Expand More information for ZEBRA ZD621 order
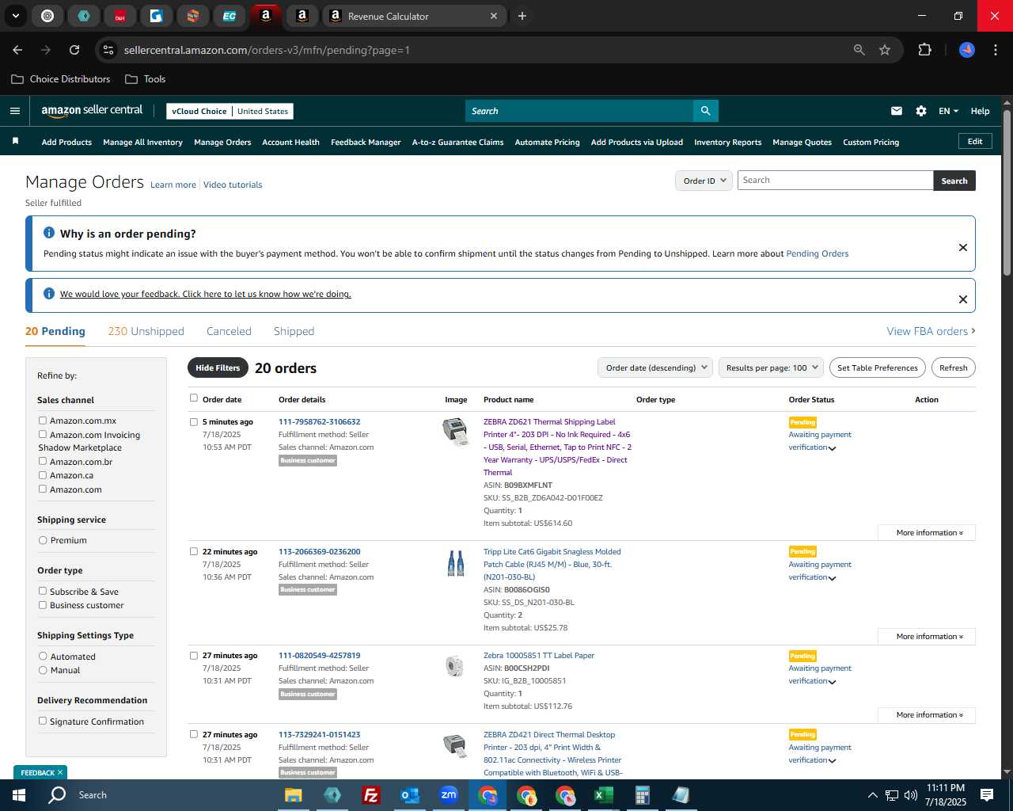The width and height of the screenshot is (1013, 811). 927,533
